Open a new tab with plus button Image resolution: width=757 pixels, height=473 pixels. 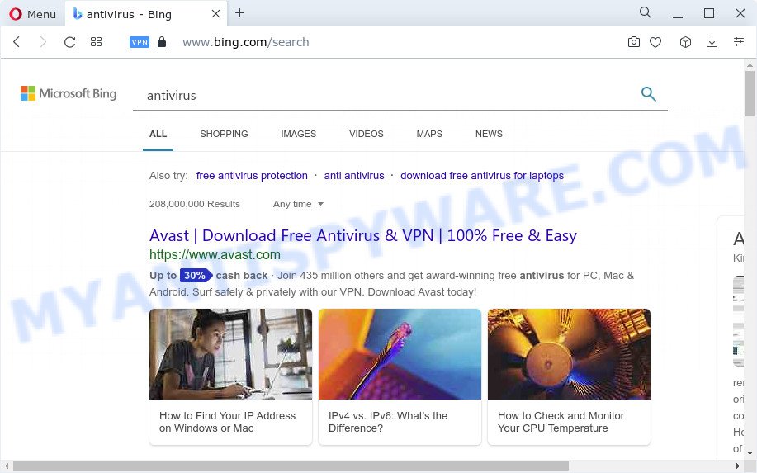[239, 13]
